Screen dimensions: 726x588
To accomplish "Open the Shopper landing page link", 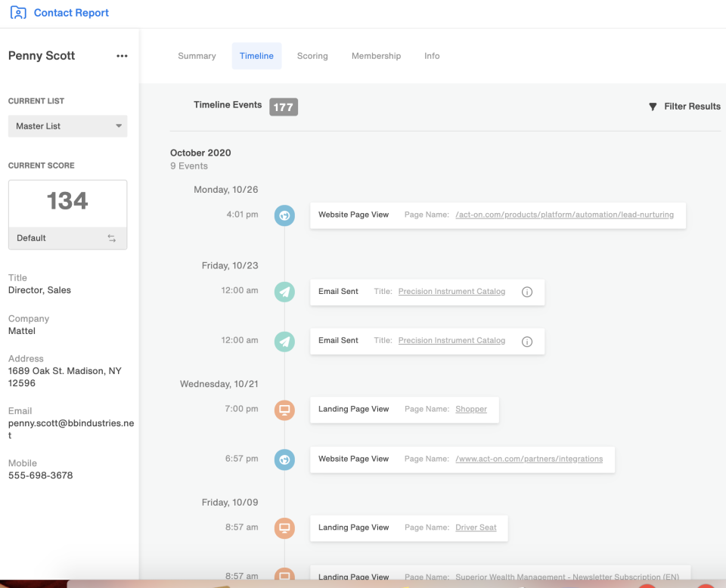I will 471,409.
